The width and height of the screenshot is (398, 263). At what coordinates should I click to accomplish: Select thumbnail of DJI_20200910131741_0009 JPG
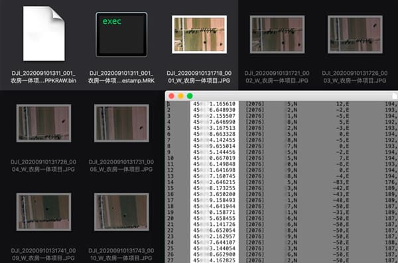coord(44,212)
